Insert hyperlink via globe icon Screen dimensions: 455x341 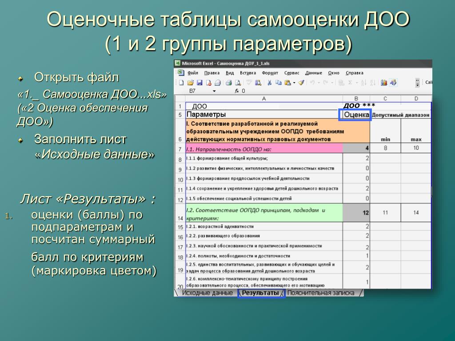341,83
